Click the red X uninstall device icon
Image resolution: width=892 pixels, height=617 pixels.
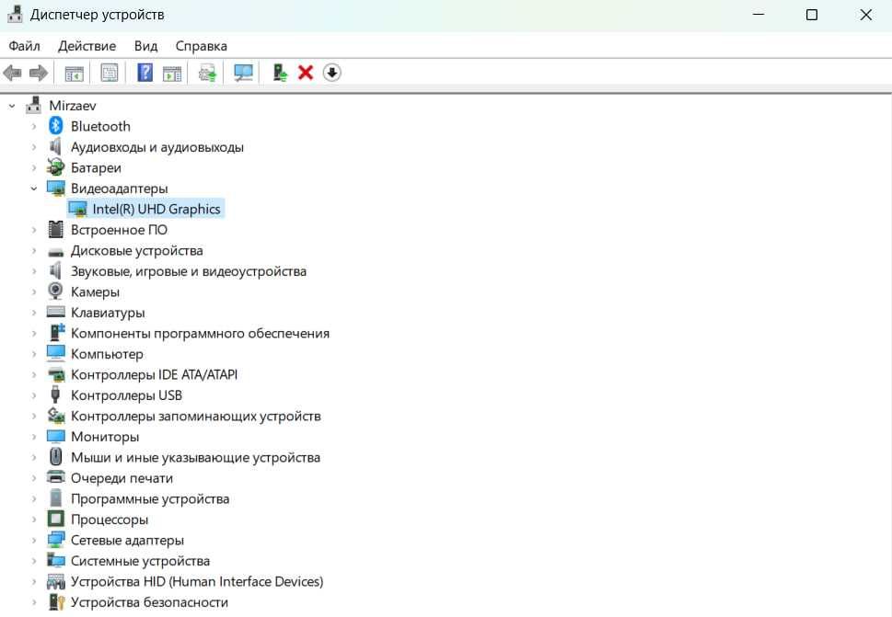point(306,73)
